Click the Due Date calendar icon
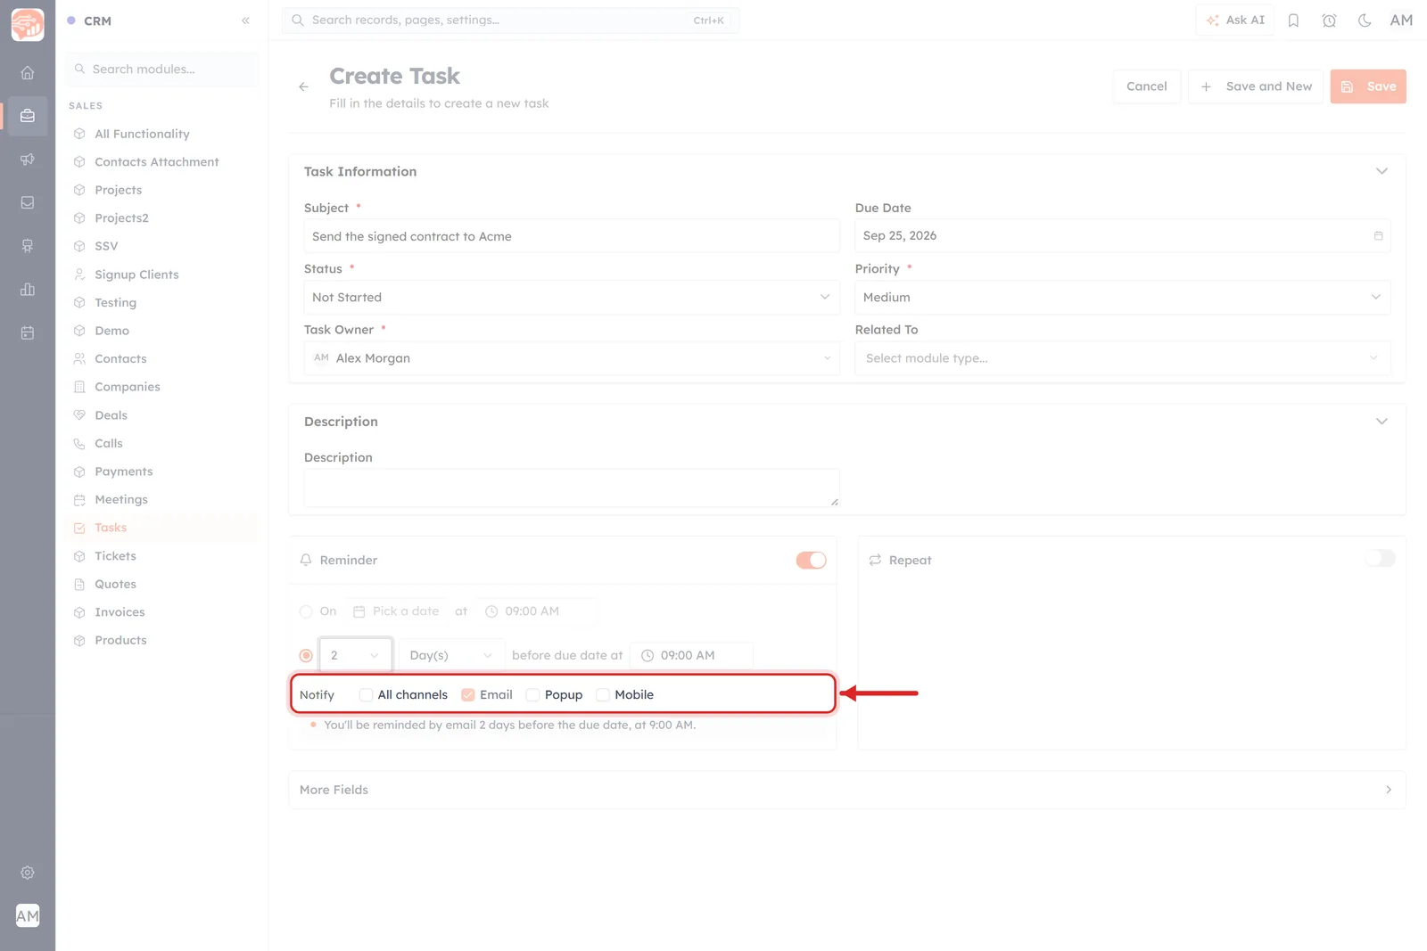This screenshot has width=1427, height=951. point(1378,236)
